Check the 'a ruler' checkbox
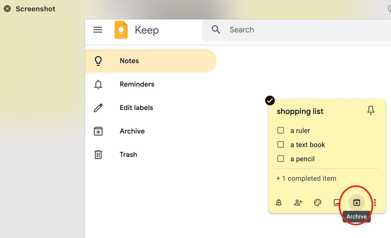This screenshot has width=391, height=238. [281, 130]
